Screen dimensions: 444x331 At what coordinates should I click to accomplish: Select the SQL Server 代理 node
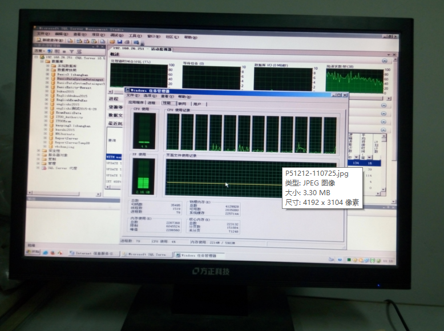(x=62, y=168)
